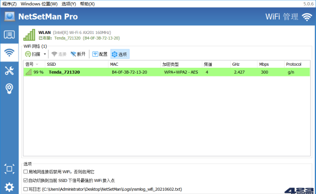Click the WiFi icon in the header
316x194 pixels.
[x=307, y=17]
